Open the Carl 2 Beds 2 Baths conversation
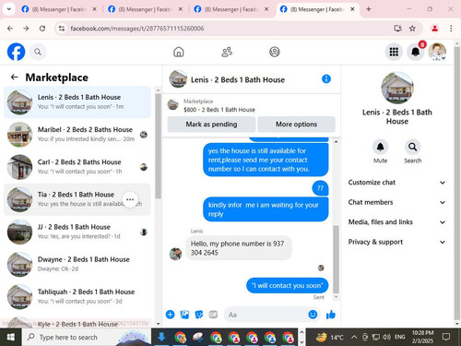The image size is (461, 346). pyautogui.click(x=77, y=167)
